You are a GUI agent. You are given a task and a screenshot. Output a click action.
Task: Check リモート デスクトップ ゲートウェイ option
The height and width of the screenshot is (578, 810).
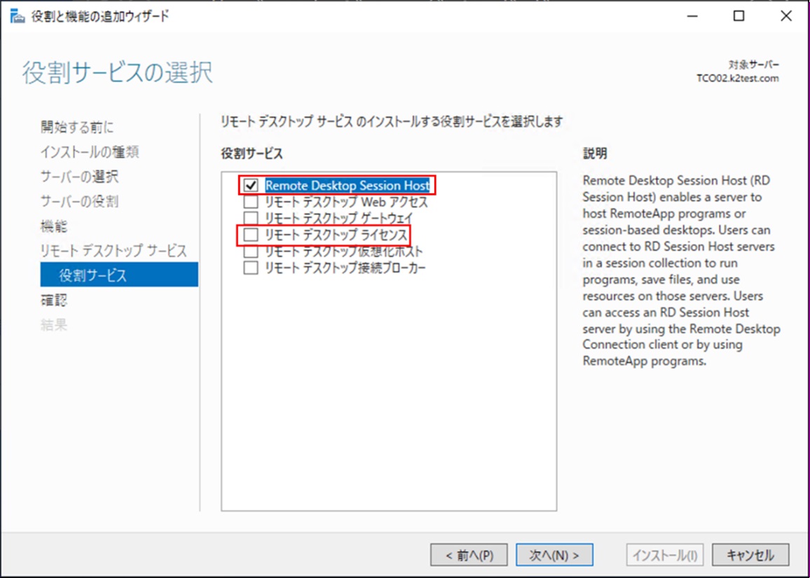(x=251, y=219)
